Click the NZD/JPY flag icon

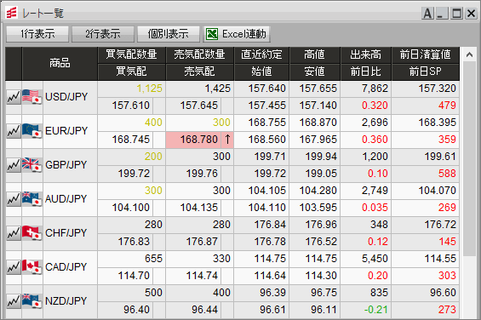[31, 301]
